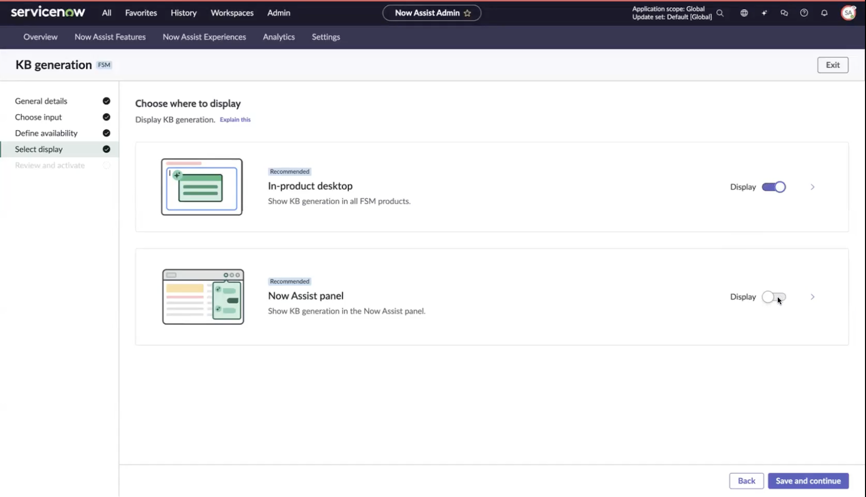Screen dimensions: 866x497
Task: Open the Explain this link
Action: coord(235,120)
